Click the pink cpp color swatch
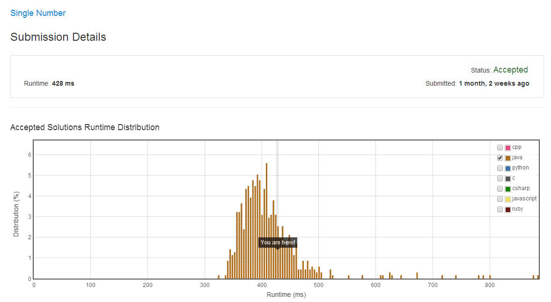Image resolution: width=551 pixels, height=302 pixels. 508,148
